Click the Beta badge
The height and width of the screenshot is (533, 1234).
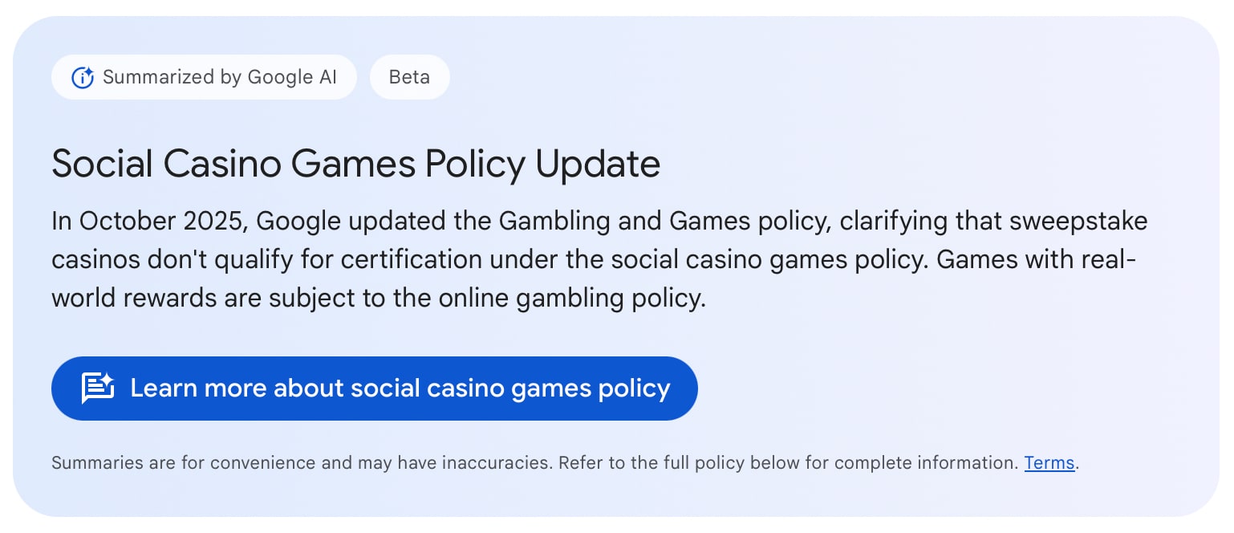409,78
